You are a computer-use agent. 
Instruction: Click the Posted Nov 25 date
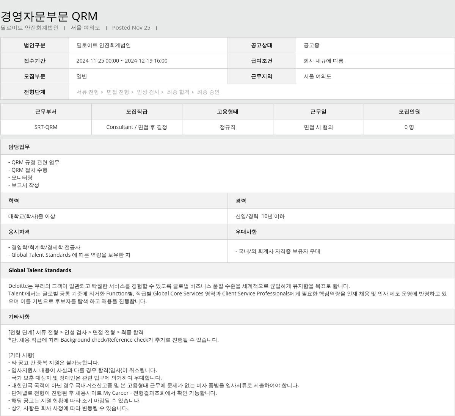131,28
